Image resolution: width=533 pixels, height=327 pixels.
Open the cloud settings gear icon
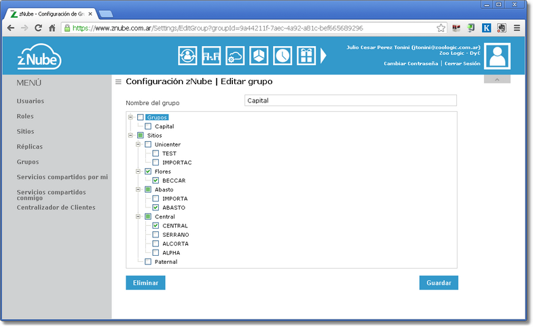235,56
